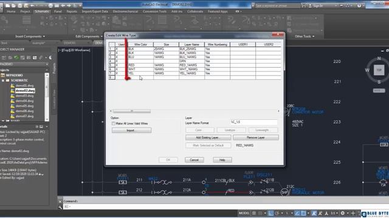Image resolution: width=389 pixels, height=218 pixels.
Task: Toggle 2D object snap icon on status bar
Action: [x=303, y=213]
